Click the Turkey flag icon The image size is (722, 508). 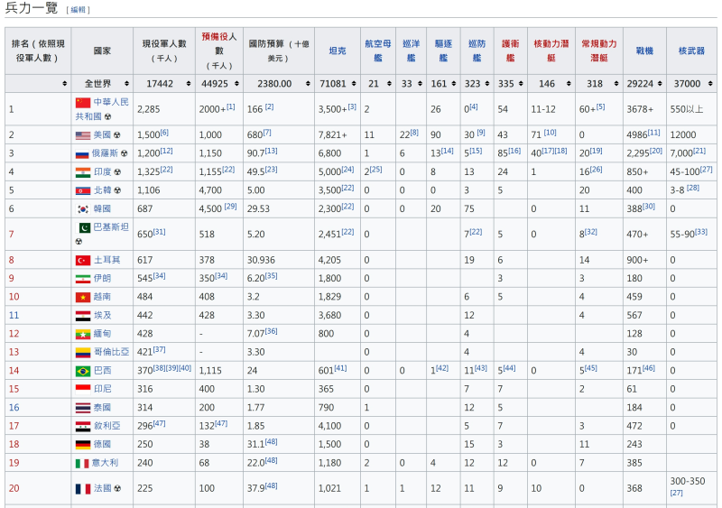pos(83,260)
